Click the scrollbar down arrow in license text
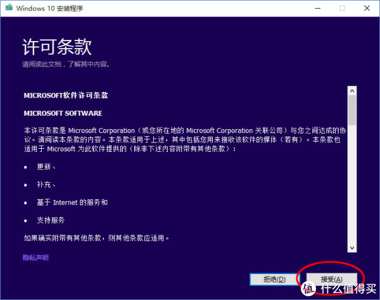380x300 pixels. pyautogui.click(x=352, y=247)
